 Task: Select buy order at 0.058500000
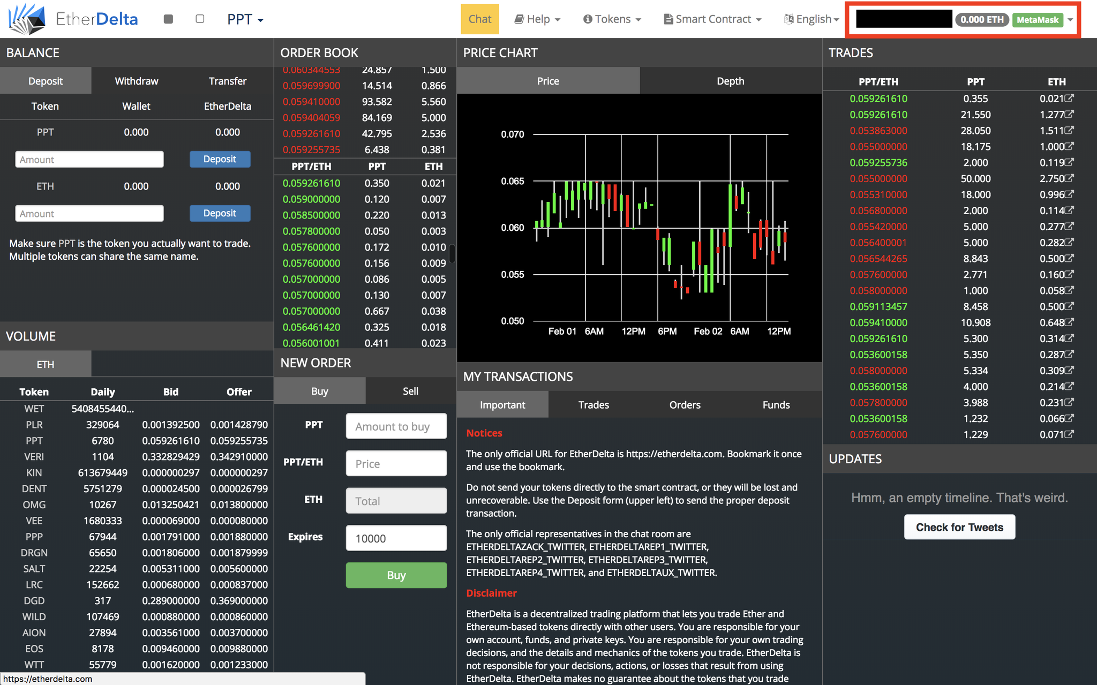pos(365,215)
